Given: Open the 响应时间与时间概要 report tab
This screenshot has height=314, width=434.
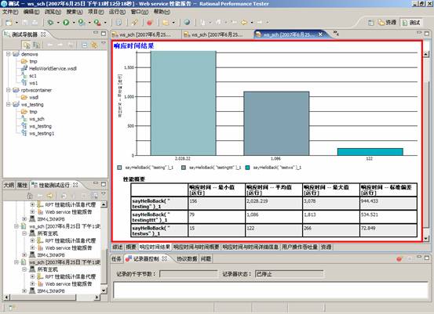Looking at the screenshot, I should (x=196, y=247).
